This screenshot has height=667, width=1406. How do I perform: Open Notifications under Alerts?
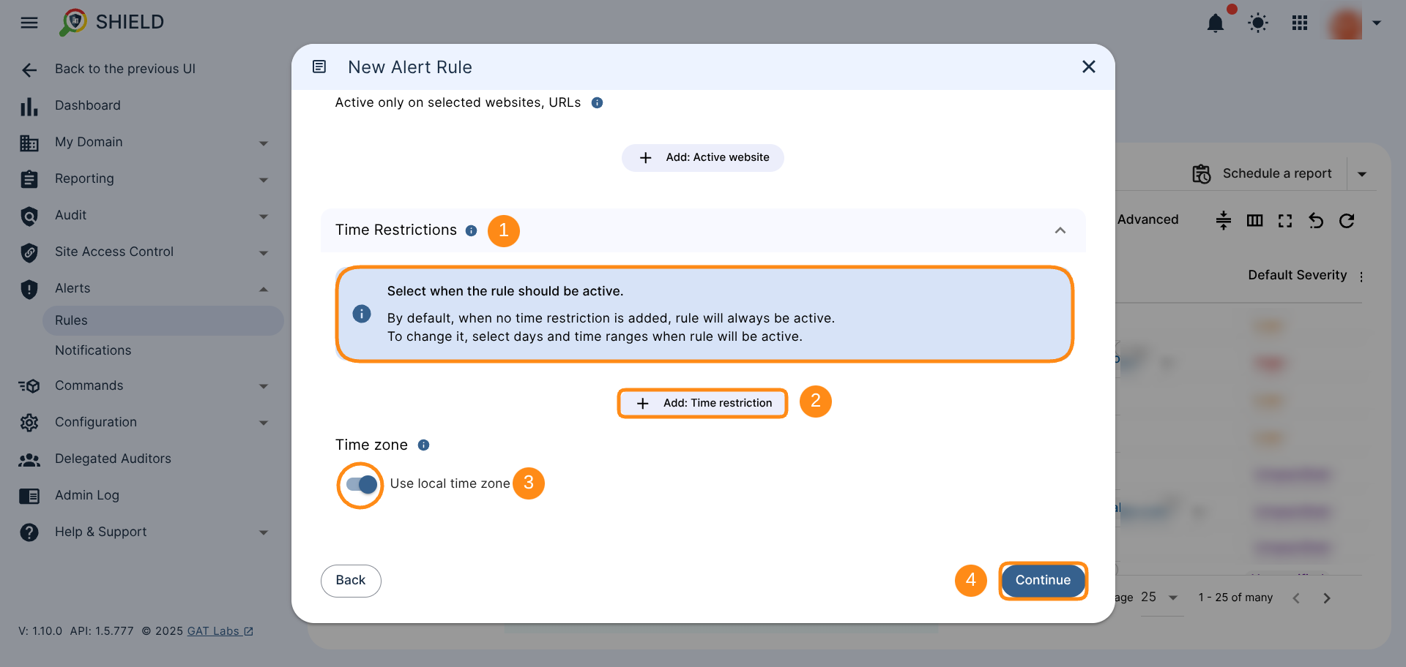(x=93, y=350)
